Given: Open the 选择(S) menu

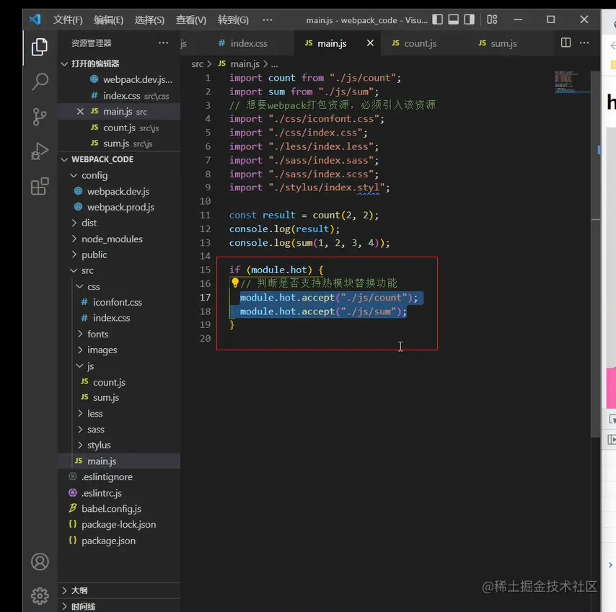Looking at the screenshot, I should coord(149,19).
